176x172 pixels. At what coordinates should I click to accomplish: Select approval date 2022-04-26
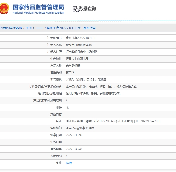(x=74, y=135)
